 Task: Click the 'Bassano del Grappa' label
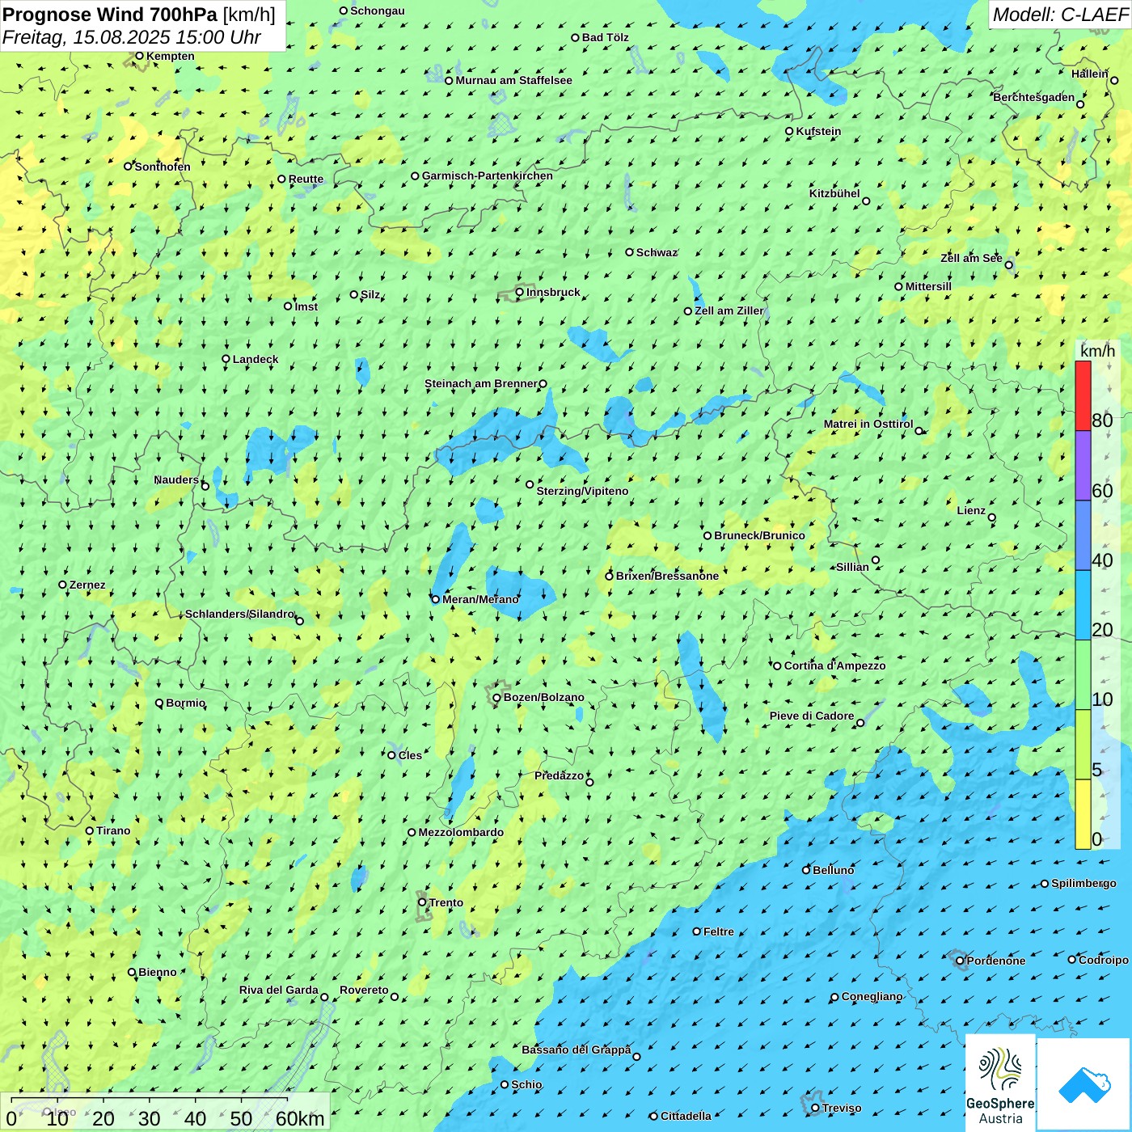(577, 1050)
